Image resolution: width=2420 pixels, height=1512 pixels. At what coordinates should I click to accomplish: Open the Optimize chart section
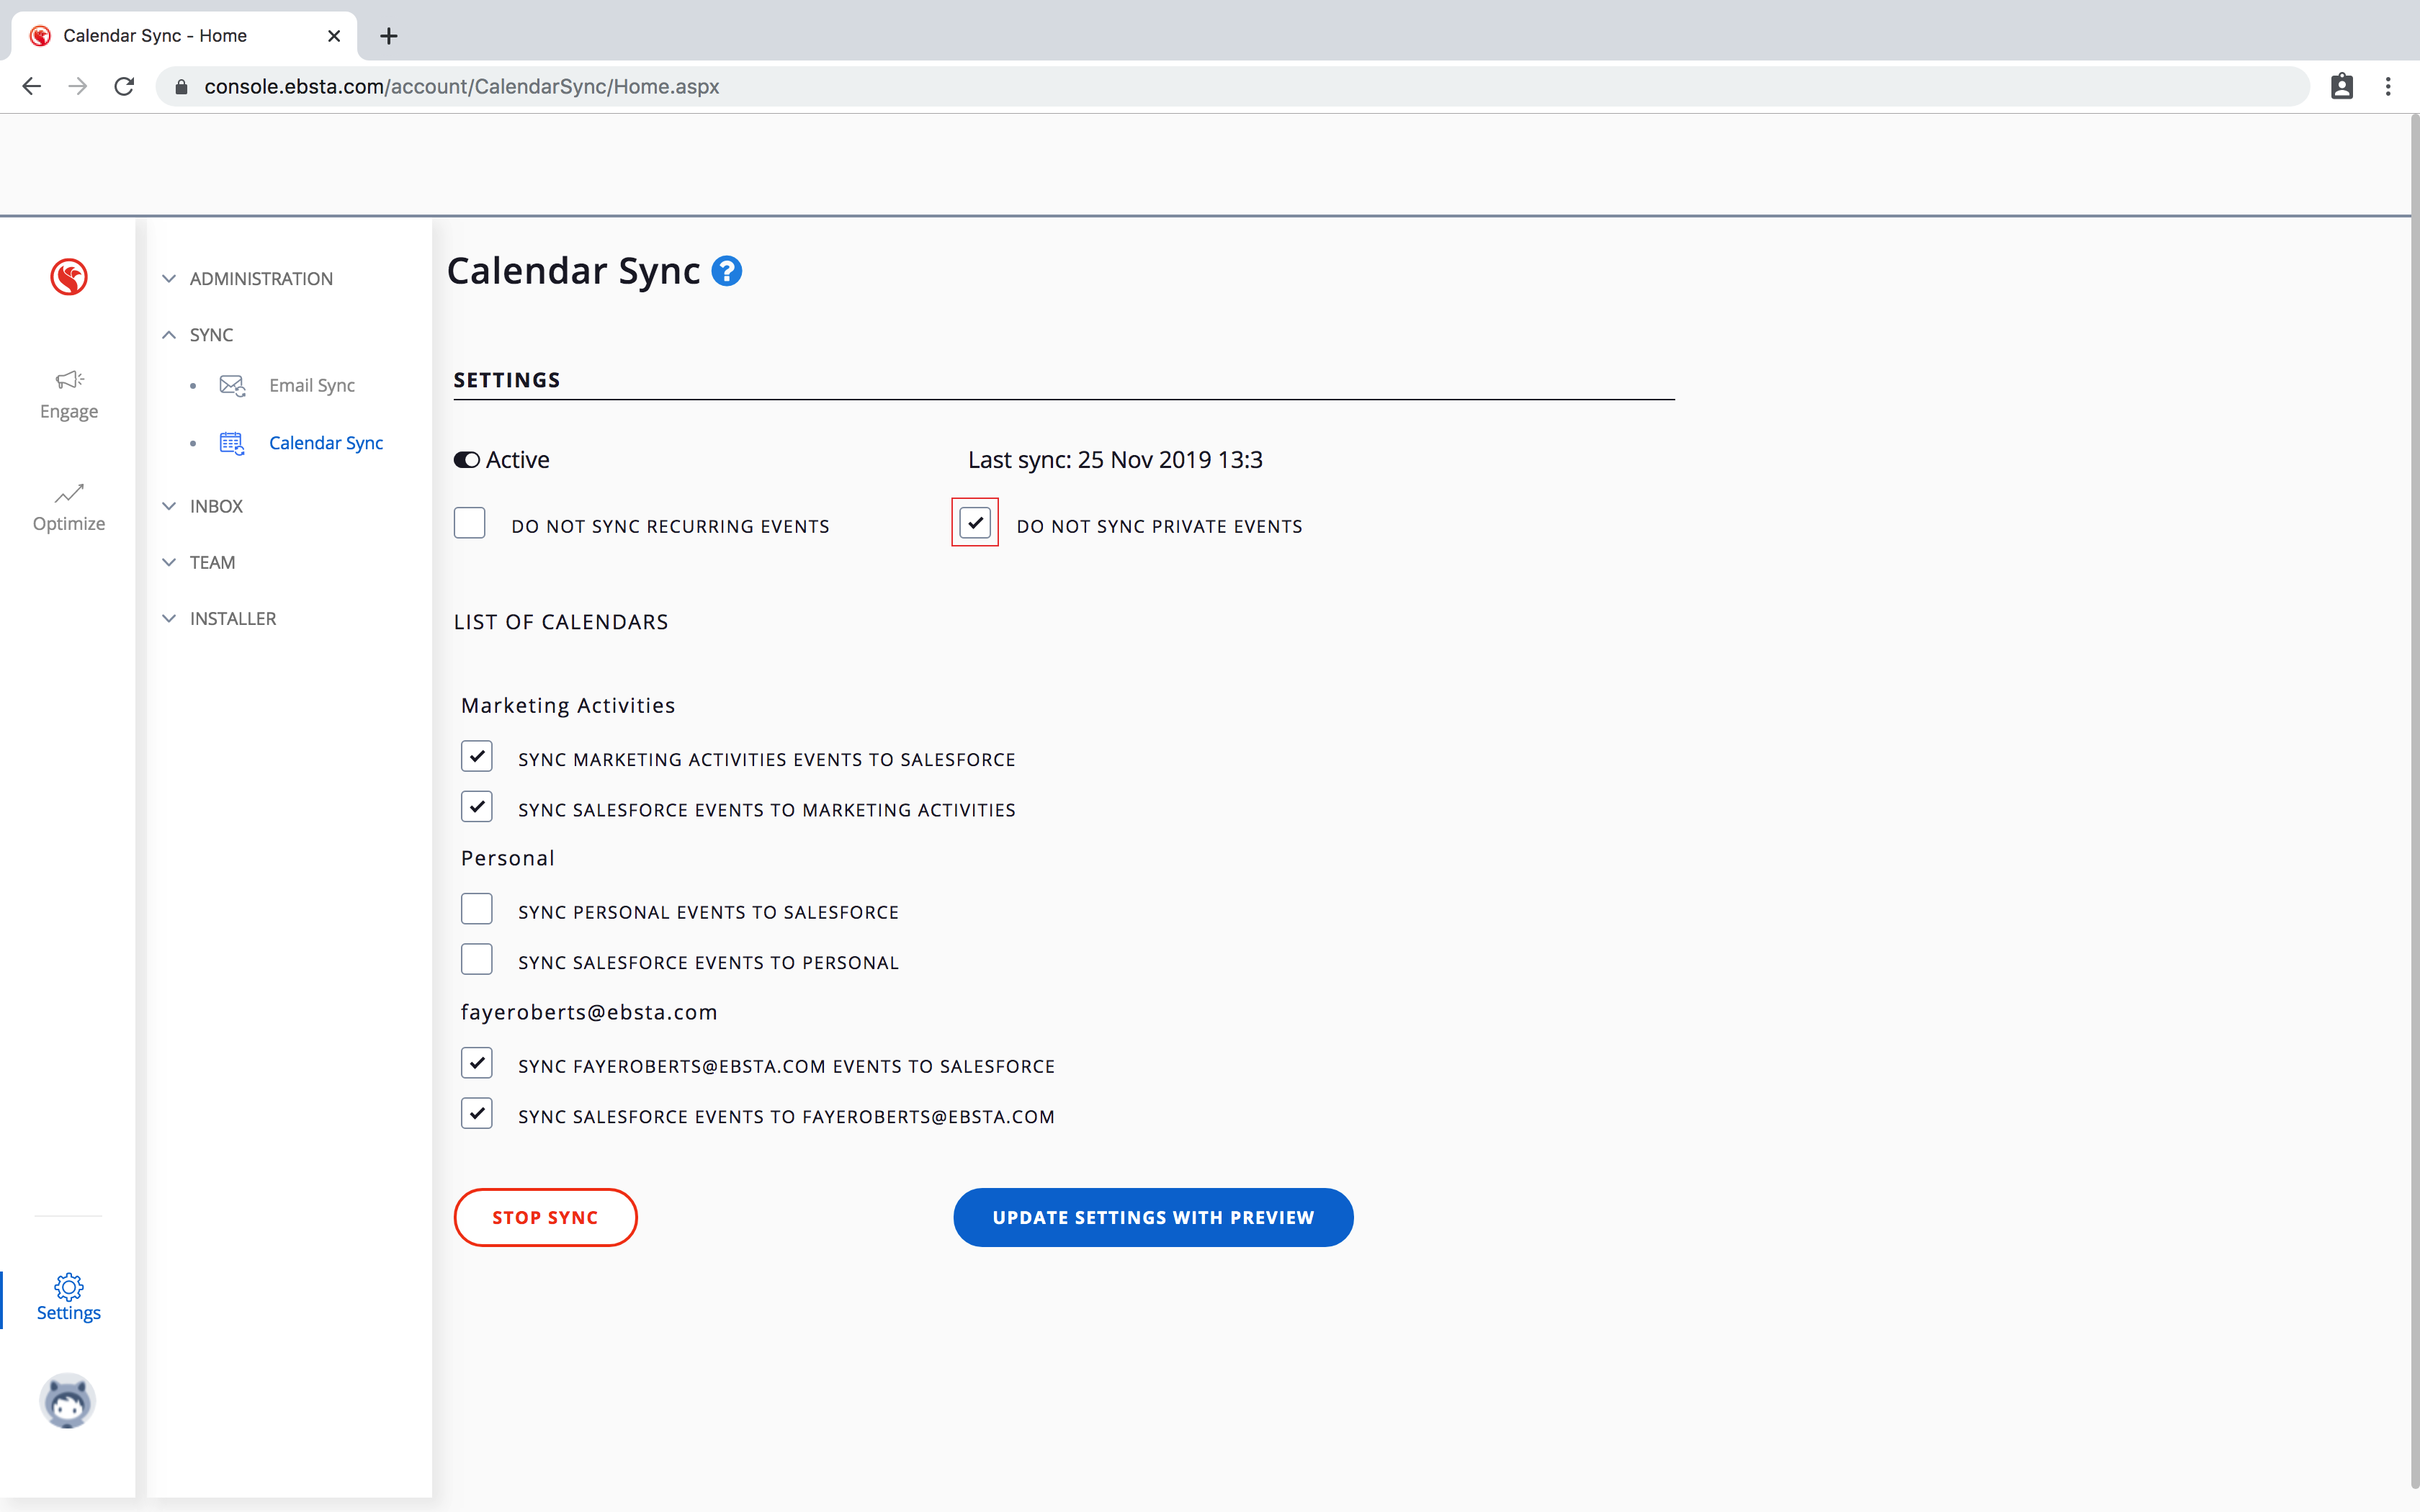[69, 507]
